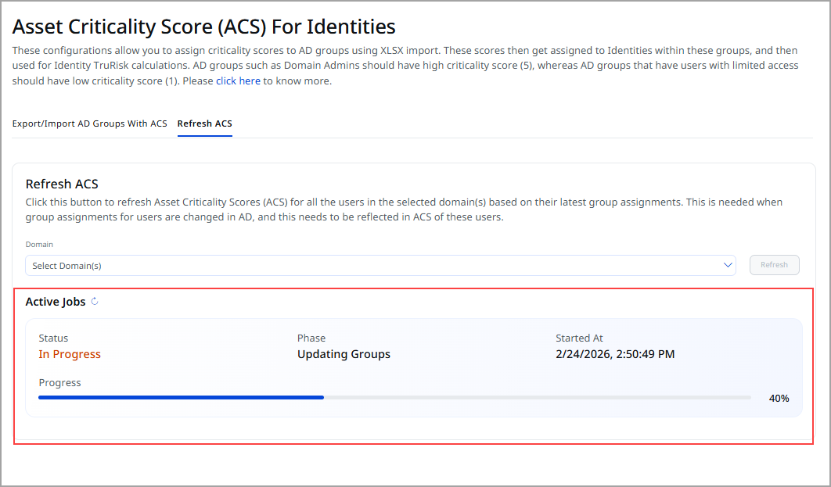The image size is (831, 487).
Task: Select the Refresh ACS tab
Action: point(204,124)
